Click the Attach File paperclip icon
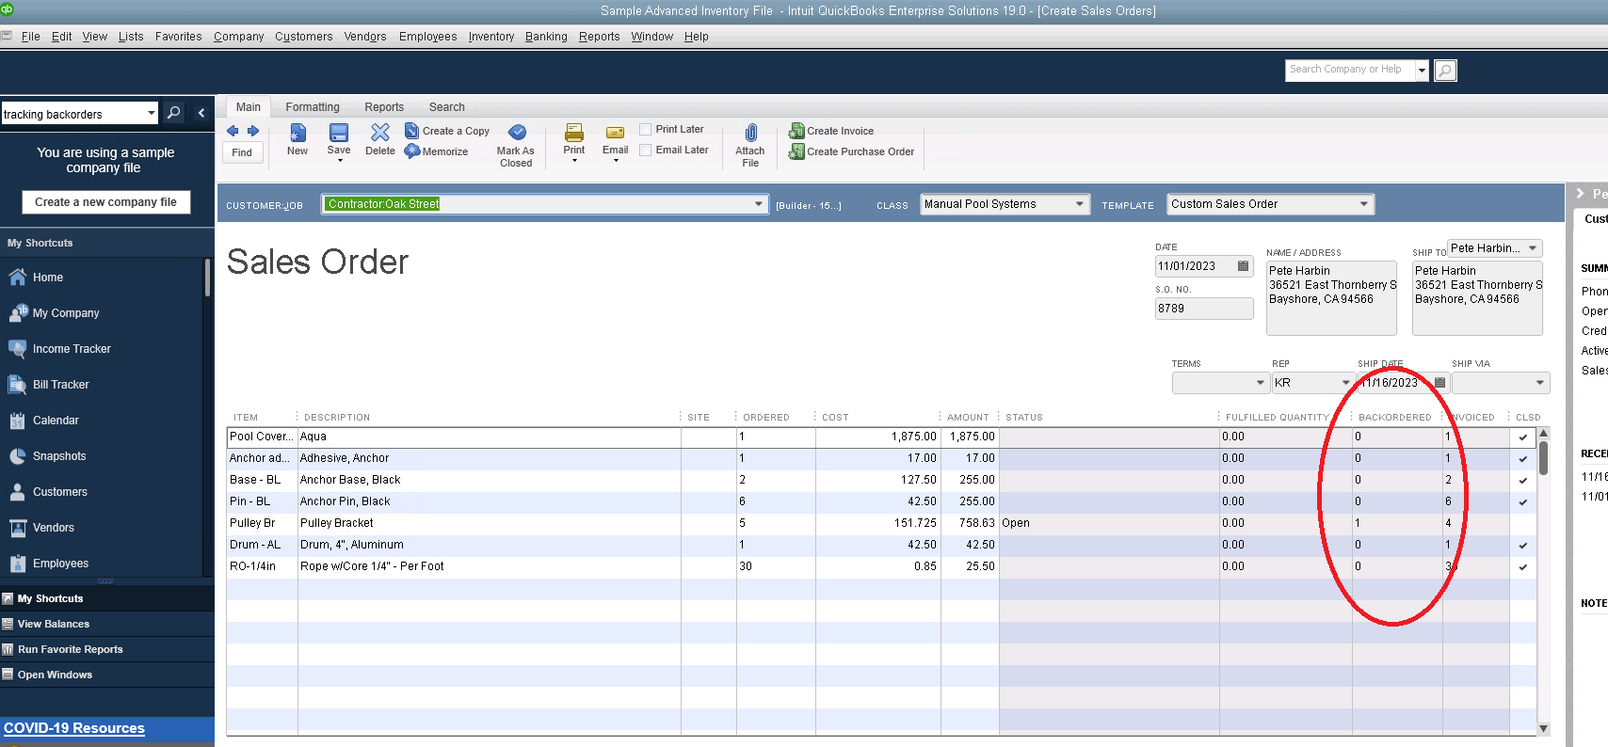The height and width of the screenshot is (747, 1608). (x=750, y=134)
